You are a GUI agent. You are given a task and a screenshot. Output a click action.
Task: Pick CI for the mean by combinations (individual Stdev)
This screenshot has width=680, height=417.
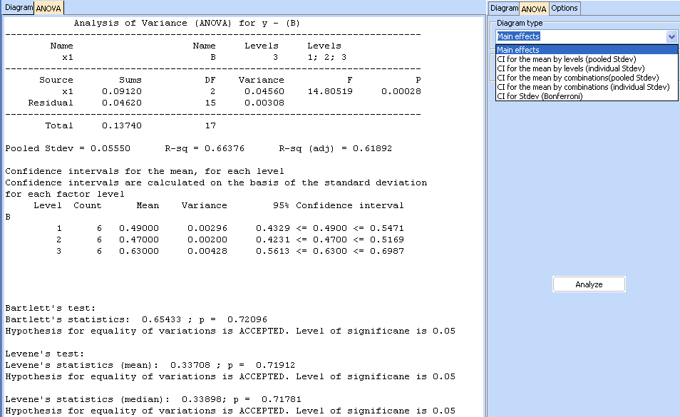pos(582,87)
